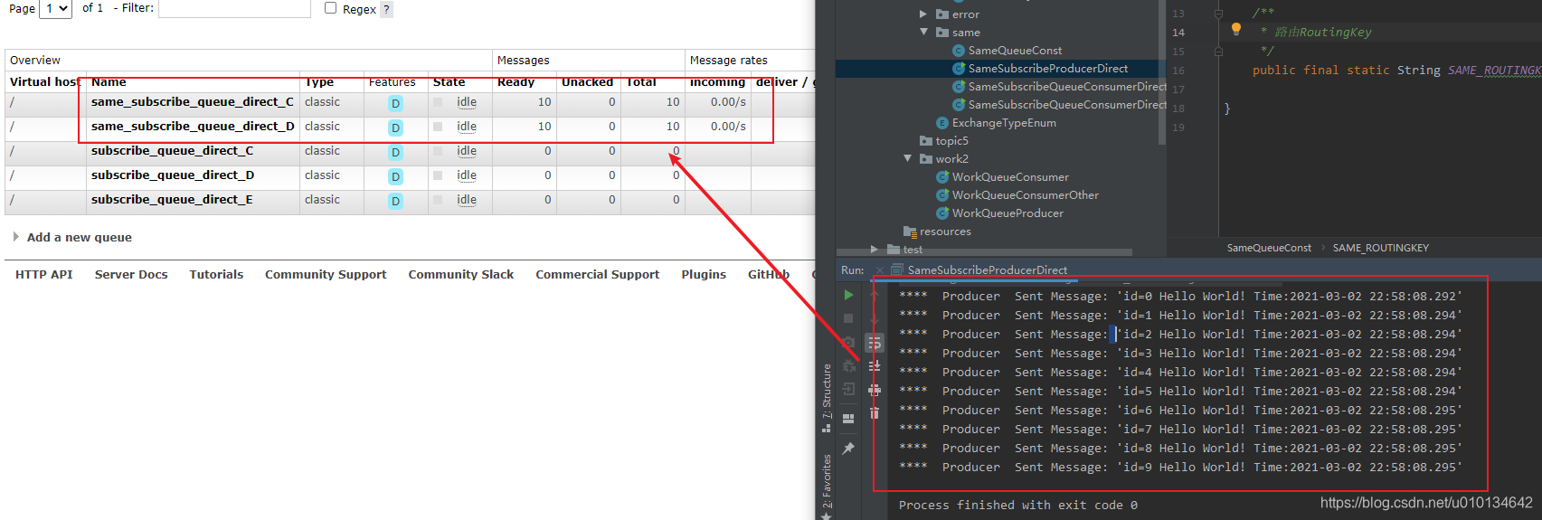Click the project tree horizontal scrollbar

[984, 252]
